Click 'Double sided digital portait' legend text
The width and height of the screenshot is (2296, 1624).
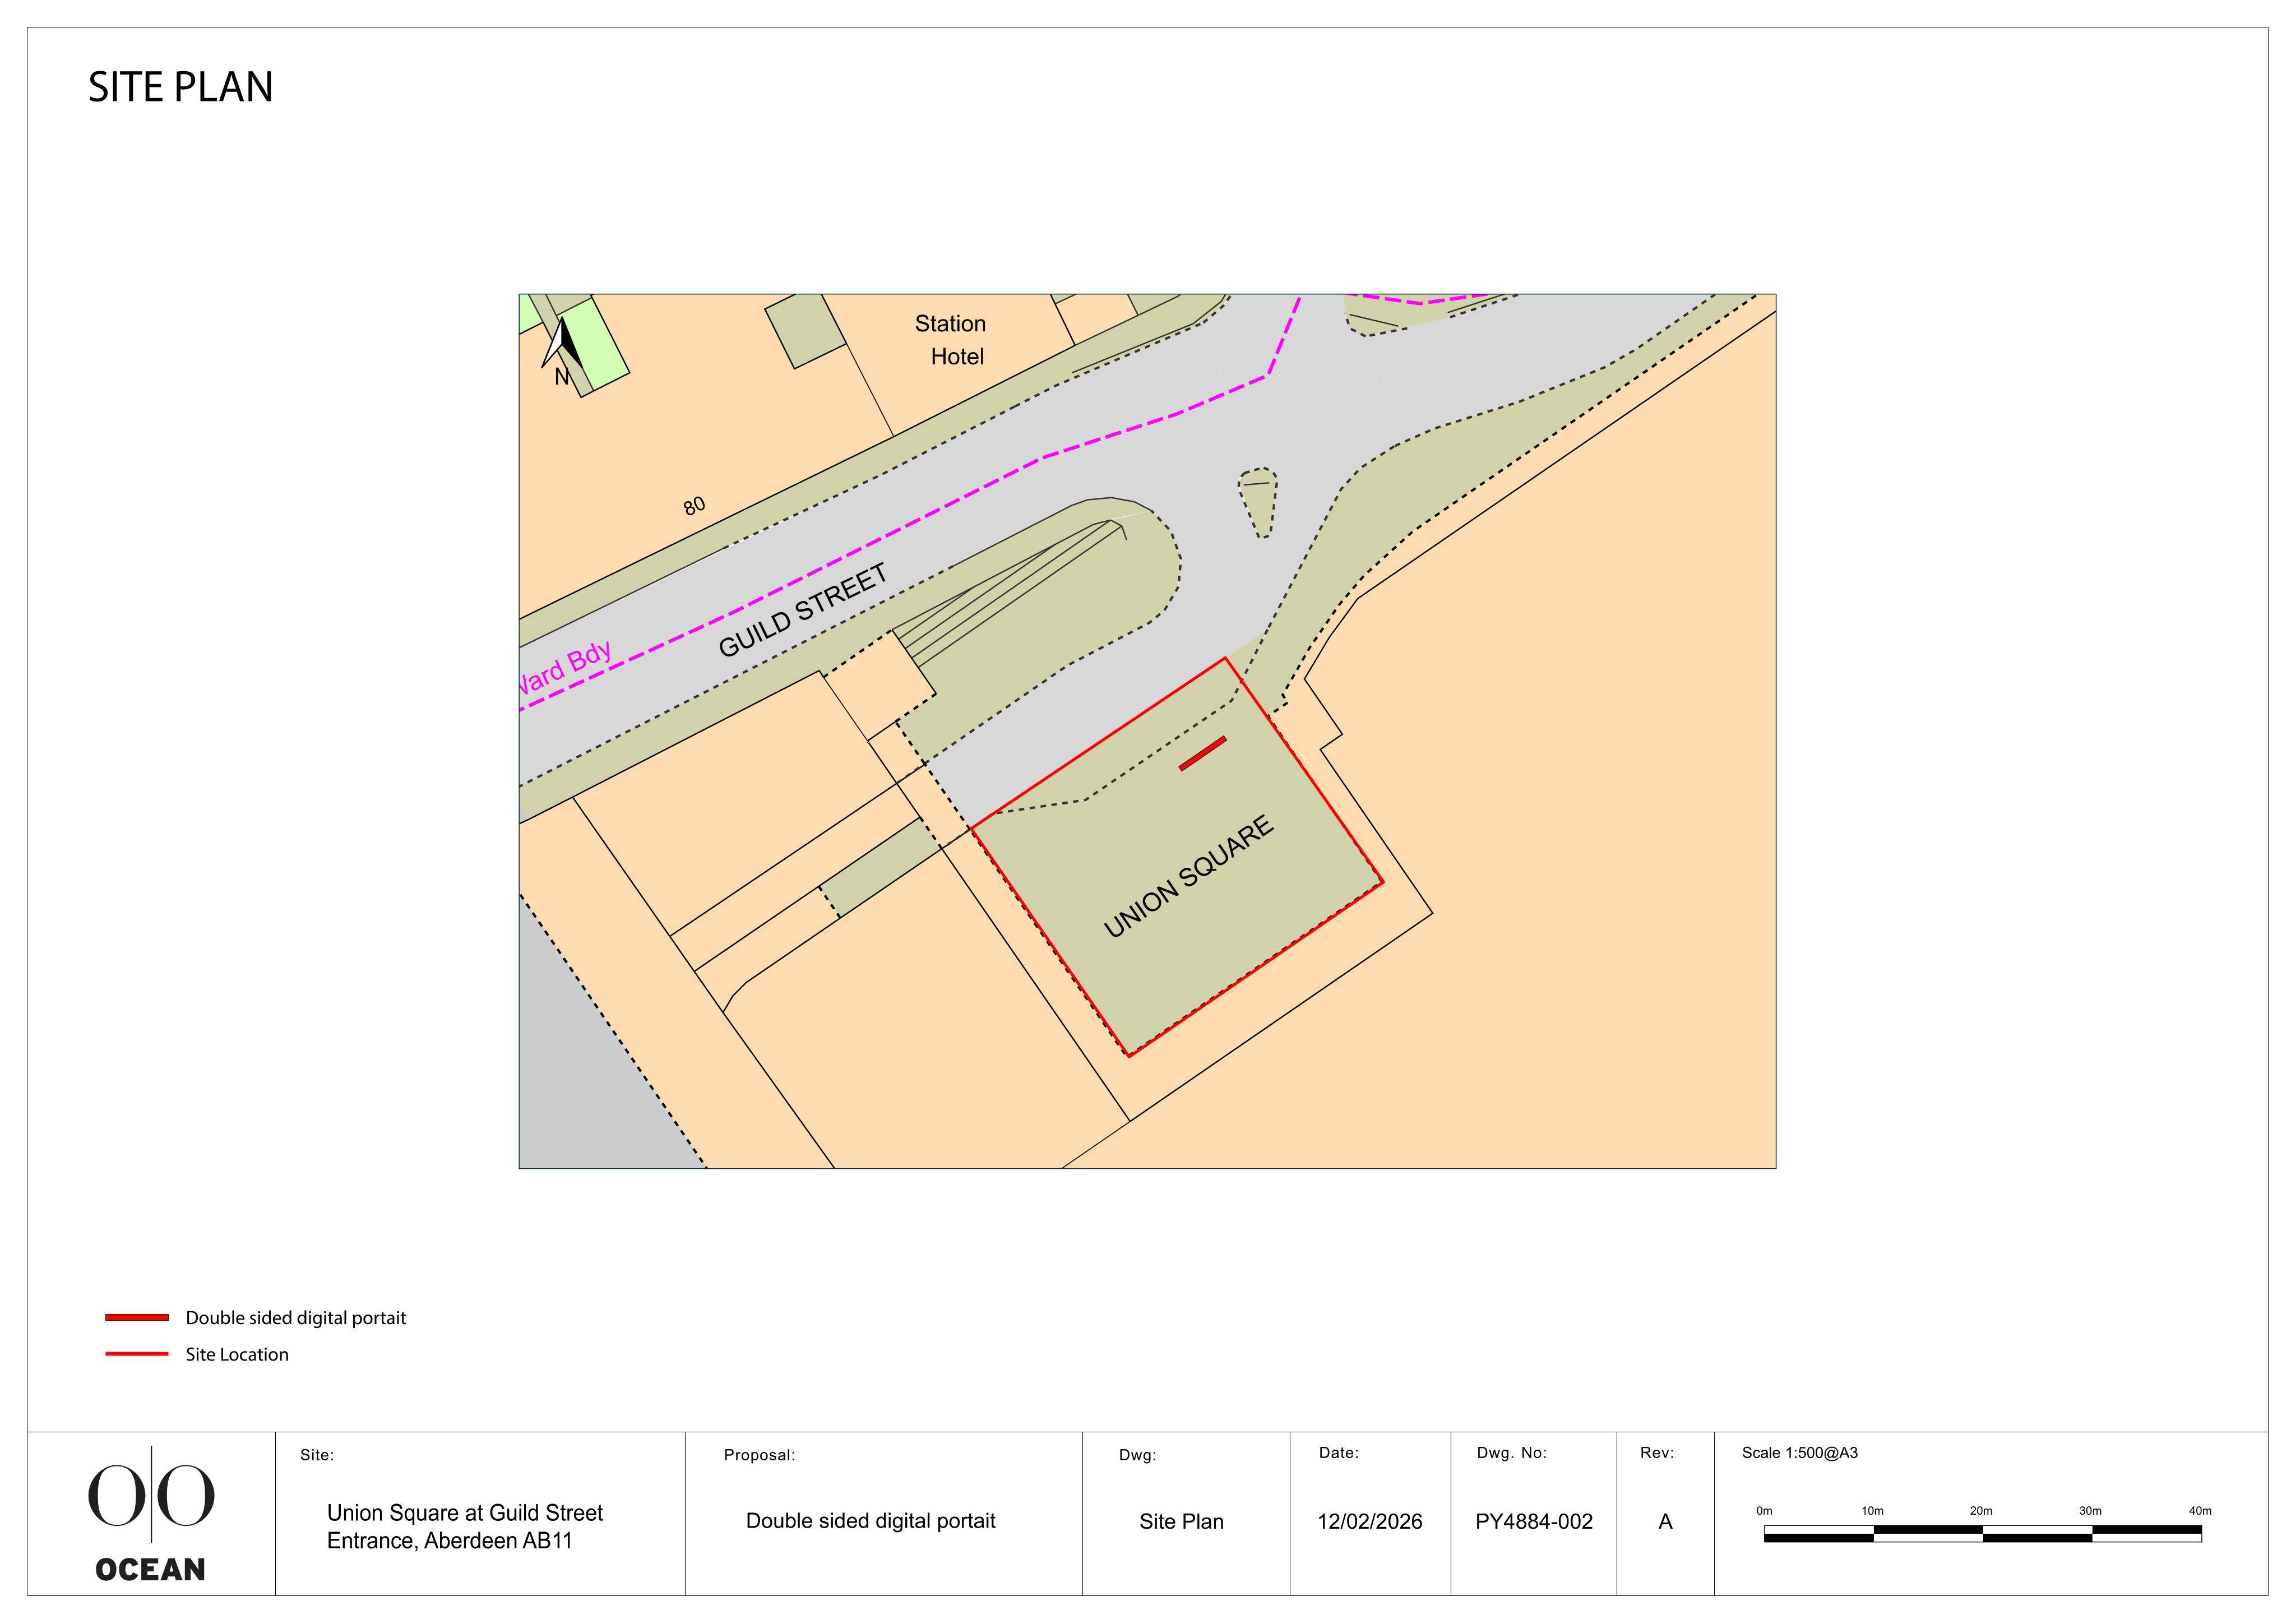click(296, 1318)
